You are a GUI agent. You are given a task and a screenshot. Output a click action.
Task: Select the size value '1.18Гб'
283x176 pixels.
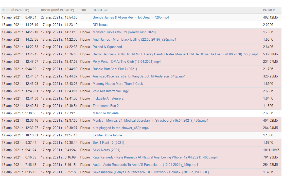point(268,106)
